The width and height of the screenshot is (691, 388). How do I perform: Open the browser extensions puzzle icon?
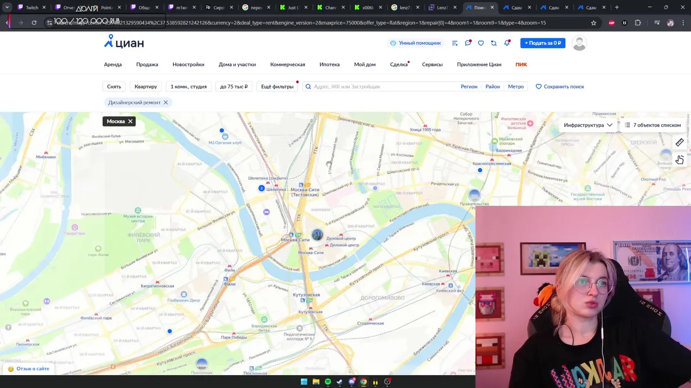coord(638,23)
